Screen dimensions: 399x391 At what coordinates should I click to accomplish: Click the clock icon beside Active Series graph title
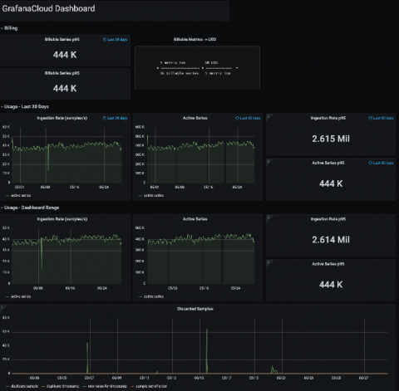pyautogui.click(x=237, y=118)
